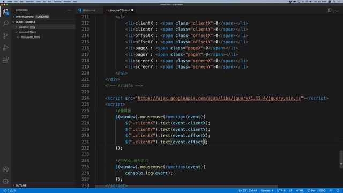Image resolution: width=343 pixels, height=193 pixels.
Task: Click the EXPLORER panel title
Action: [21, 10]
